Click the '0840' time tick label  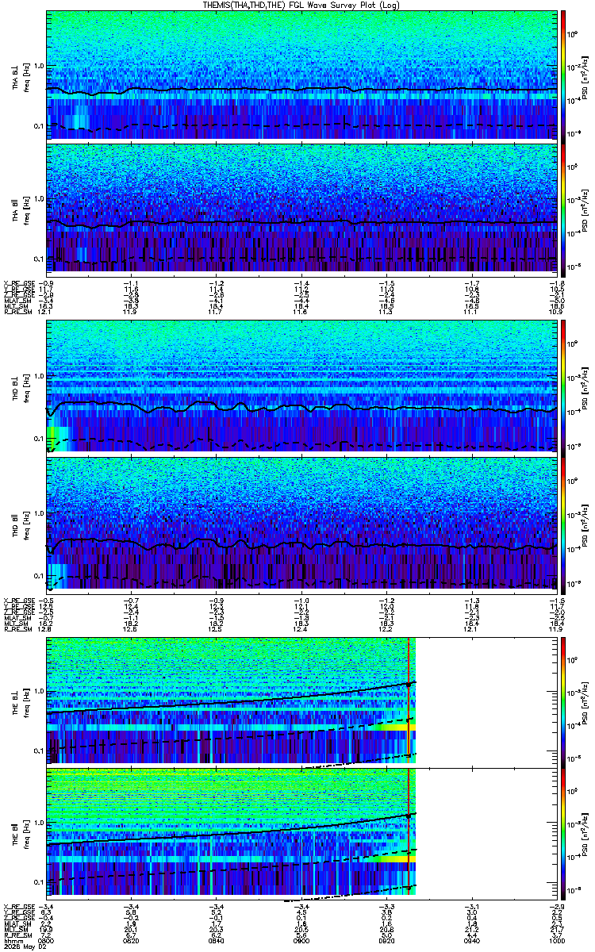point(216,941)
